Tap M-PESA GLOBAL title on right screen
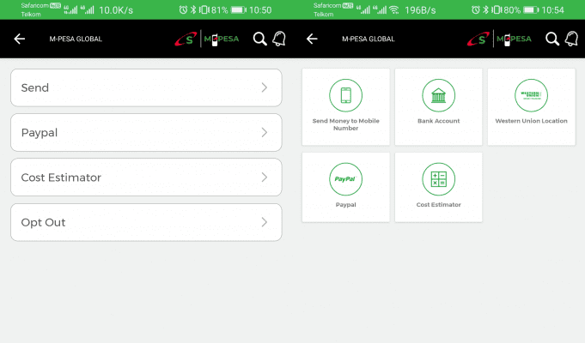This screenshot has width=585, height=343. [x=369, y=39]
